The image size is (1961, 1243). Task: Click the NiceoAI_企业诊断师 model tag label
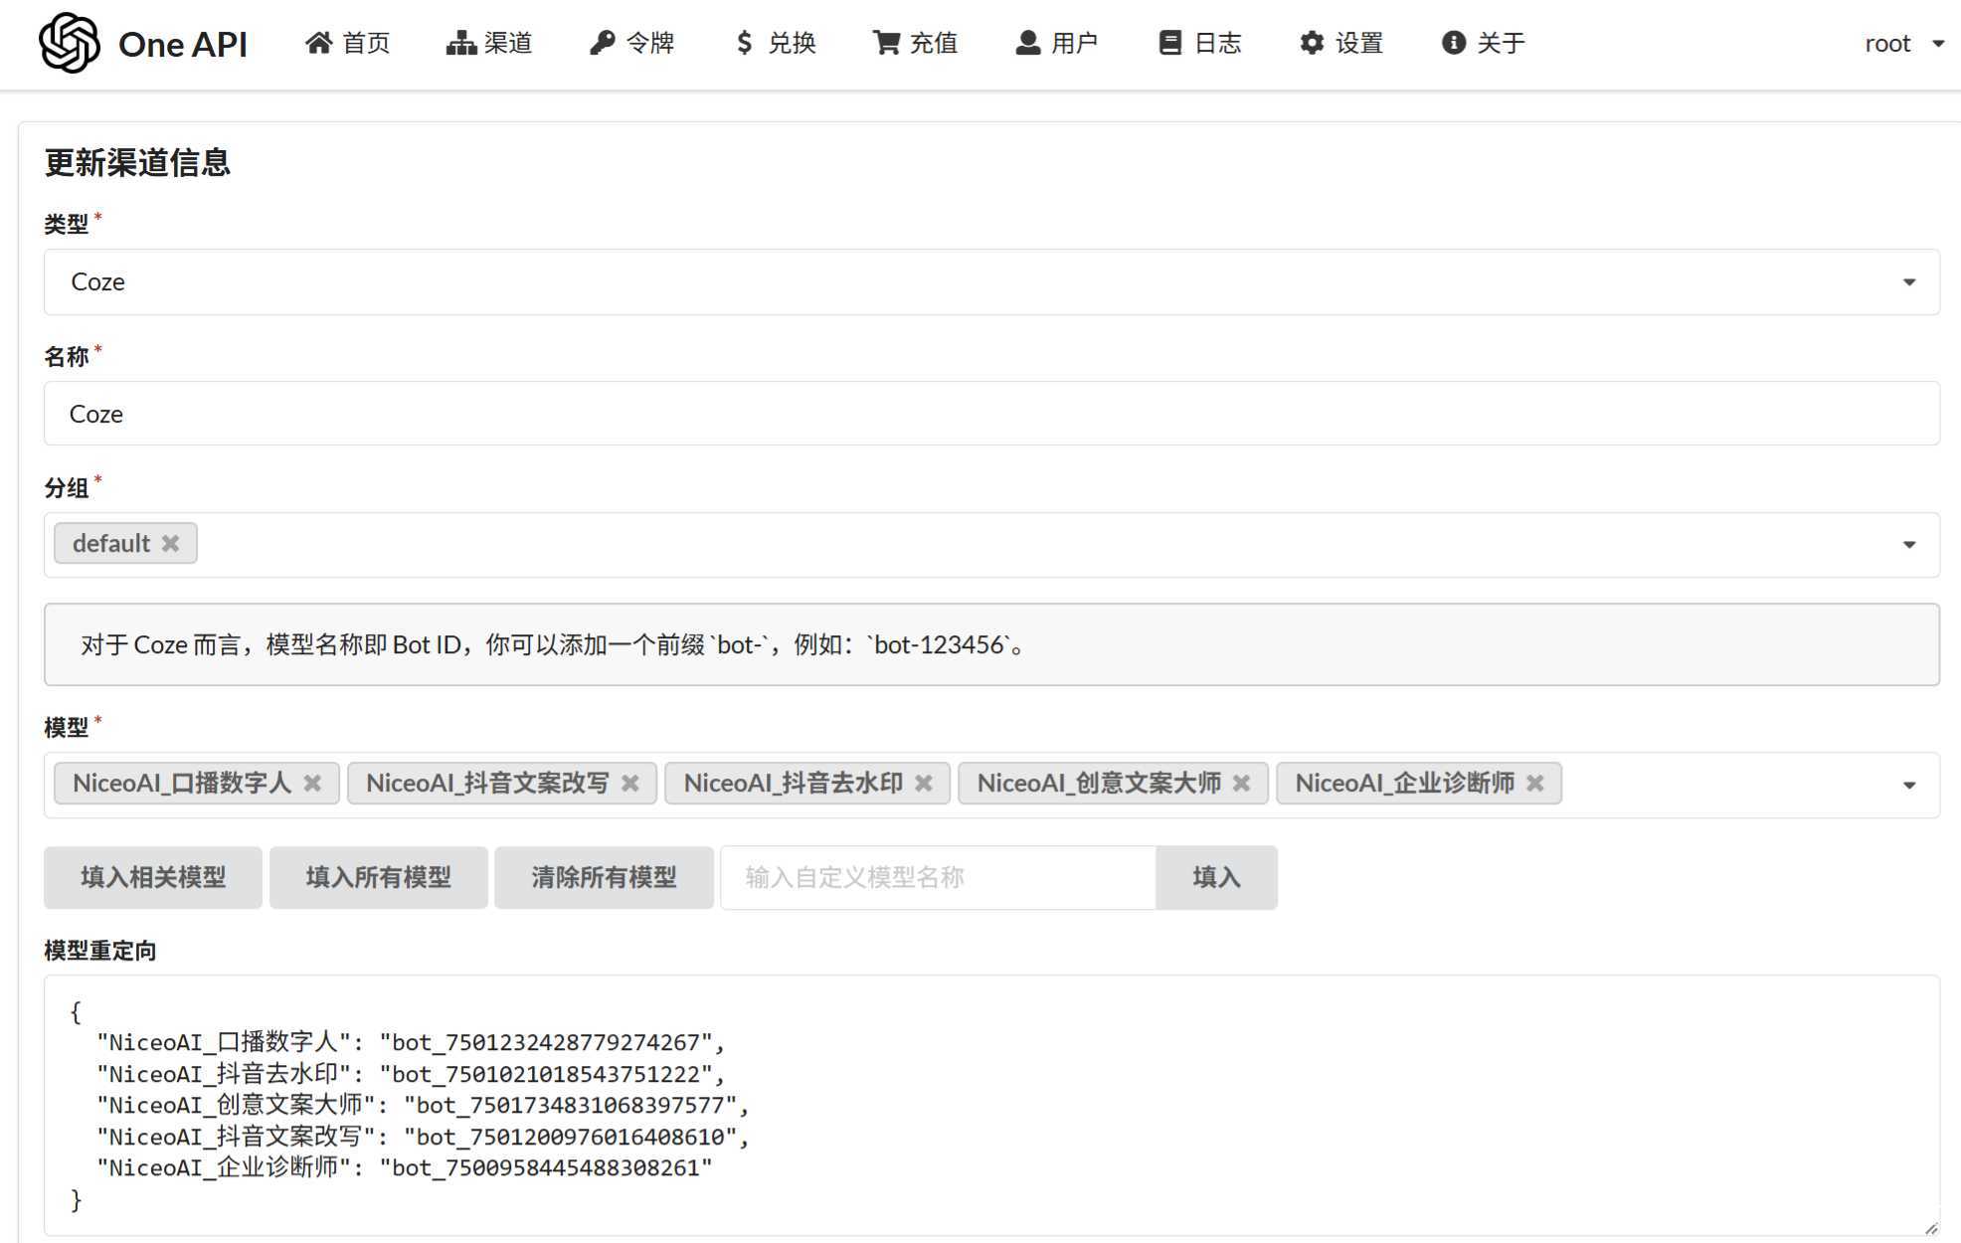click(x=1405, y=784)
